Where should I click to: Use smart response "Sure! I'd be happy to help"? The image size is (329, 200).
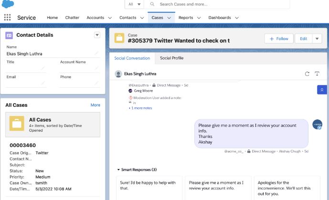pos(149,188)
